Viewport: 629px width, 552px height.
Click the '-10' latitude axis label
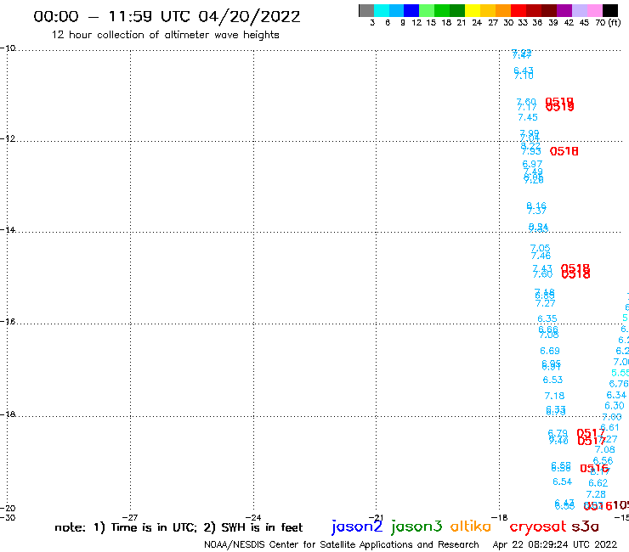[8, 48]
